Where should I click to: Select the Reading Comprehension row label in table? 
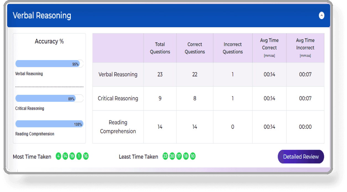pos(118,127)
